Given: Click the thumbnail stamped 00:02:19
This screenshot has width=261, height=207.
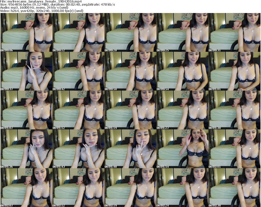Looking at the screenshot, I should click(x=130, y=188).
